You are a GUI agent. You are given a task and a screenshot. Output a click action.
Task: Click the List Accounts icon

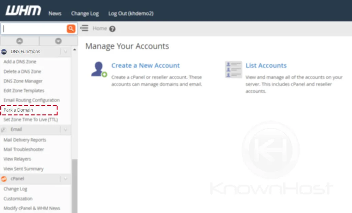click(233, 69)
